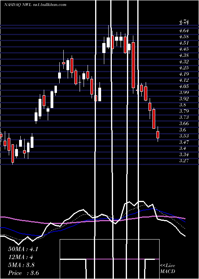Click the Price : 3.6 readout
The image size is (199, 279).
point(23,273)
